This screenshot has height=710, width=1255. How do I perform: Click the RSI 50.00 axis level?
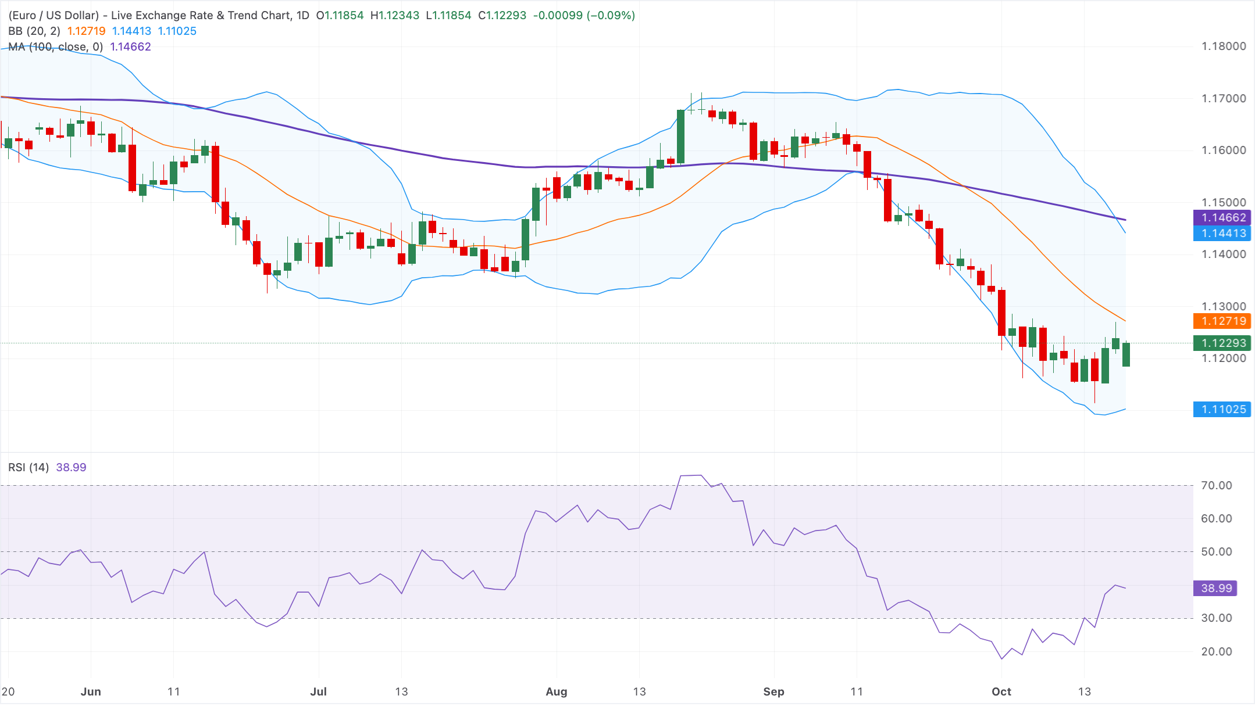pyautogui.click(x=1217, y=551)
